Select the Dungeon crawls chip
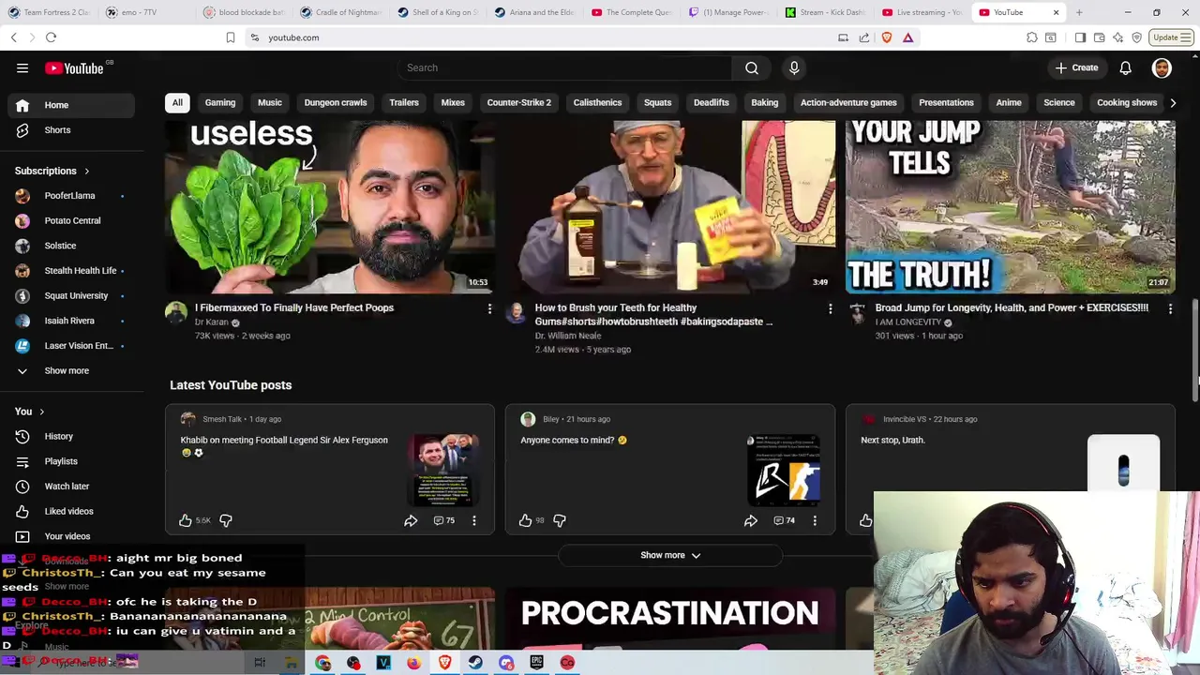 point(336,102)
